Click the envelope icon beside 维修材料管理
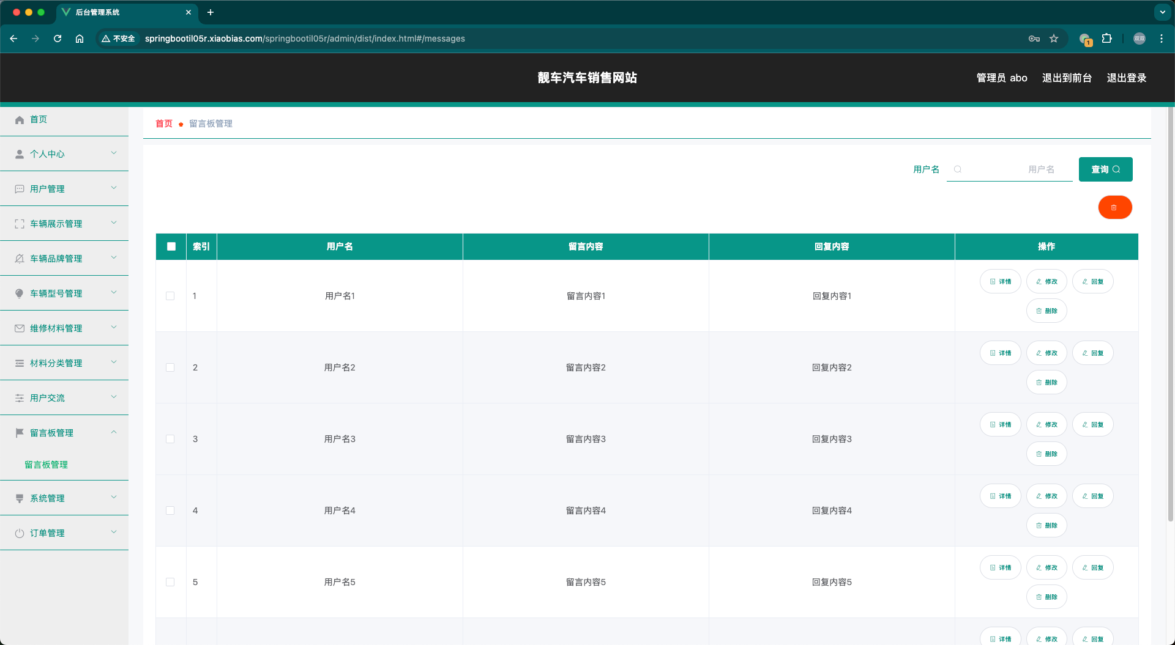Screen dimensions: 1175x645 point(20,328)
